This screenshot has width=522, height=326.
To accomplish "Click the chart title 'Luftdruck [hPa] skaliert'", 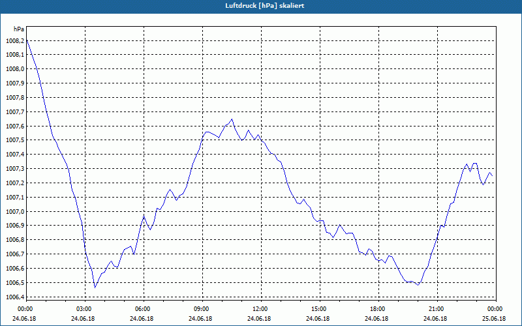I will tap(264, 6).
